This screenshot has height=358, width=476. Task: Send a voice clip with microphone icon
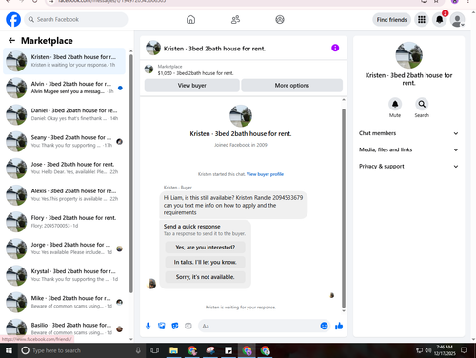pos(148,326)
